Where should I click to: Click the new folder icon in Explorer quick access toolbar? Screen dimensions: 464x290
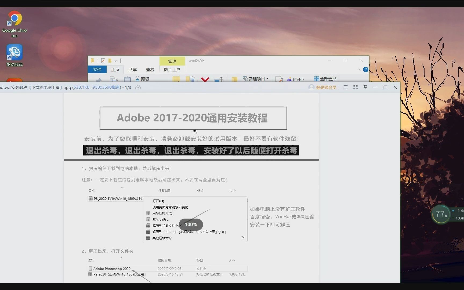[x=110, y=61]
